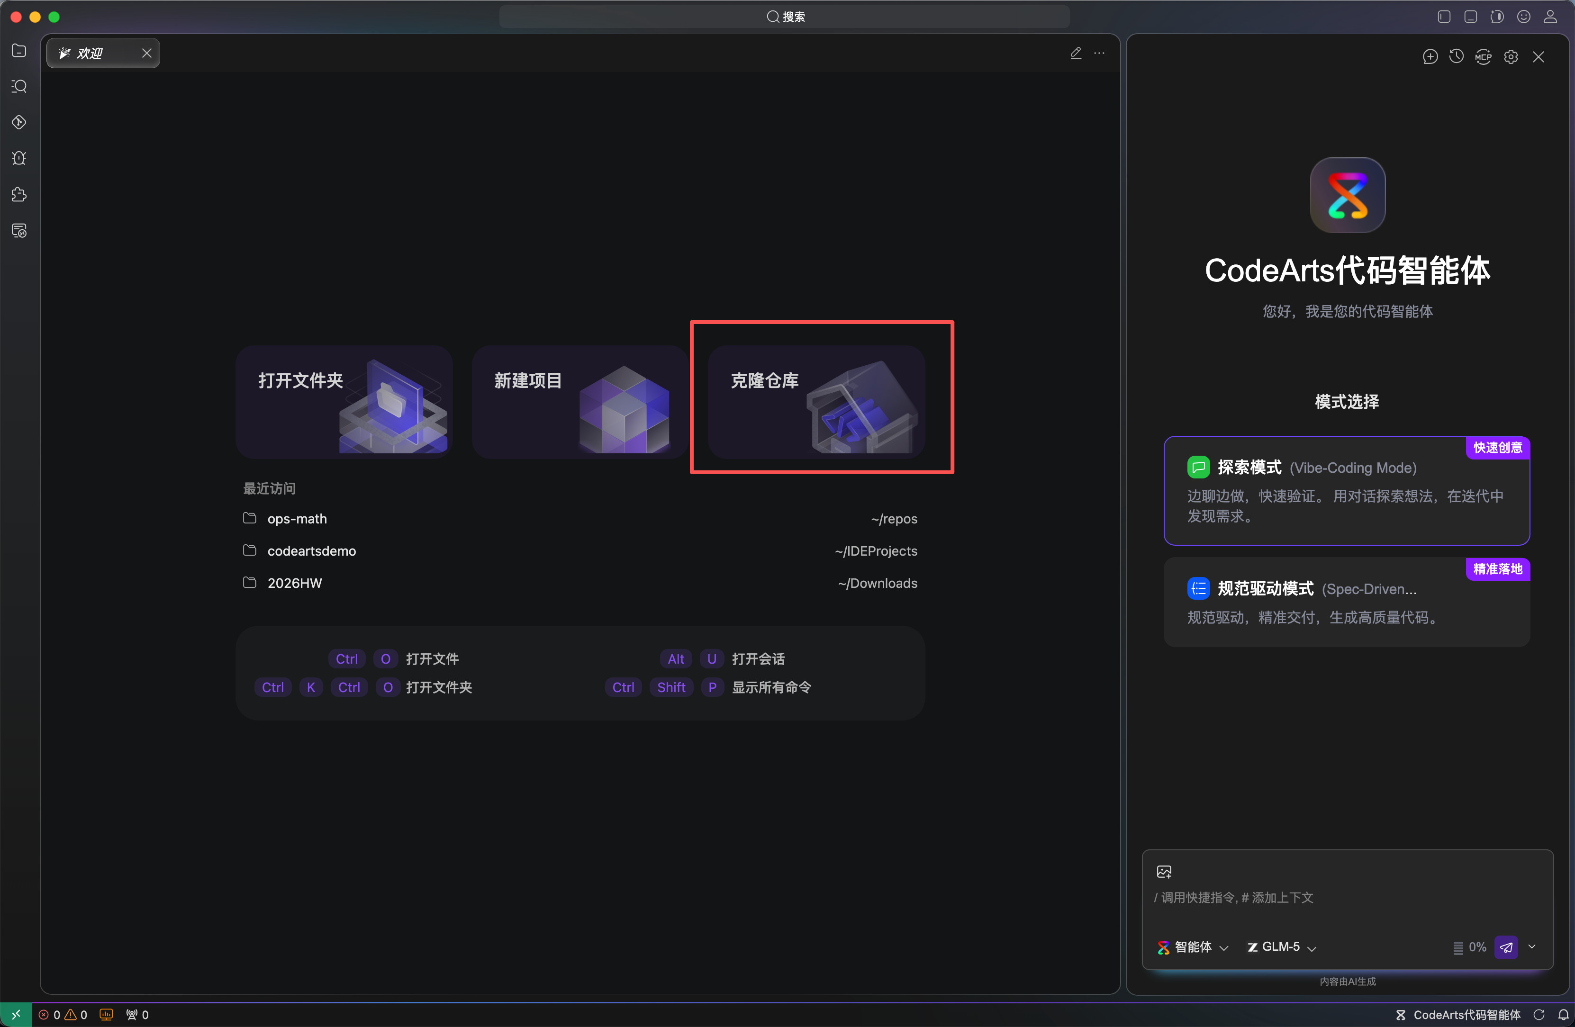Open recent project ops-math
The height and width of the screenshot is (1027, 1575).
[x=297, y=519]
